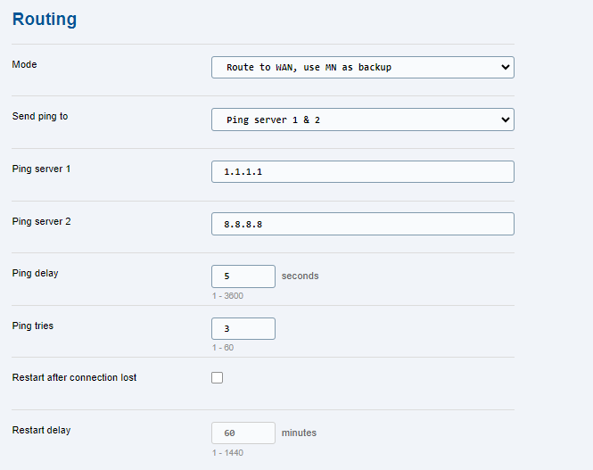The image size is (593, 470).
Task: Open the Mode dropdown showing Route to WAN
Action: [x=362, y=67]
